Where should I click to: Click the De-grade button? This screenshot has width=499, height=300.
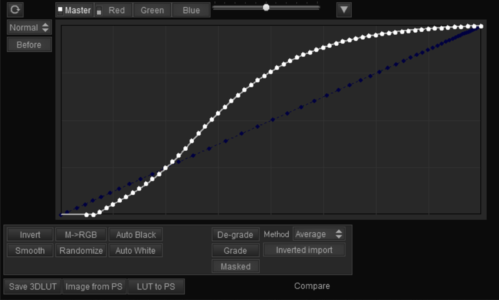[x=235, y=235]
